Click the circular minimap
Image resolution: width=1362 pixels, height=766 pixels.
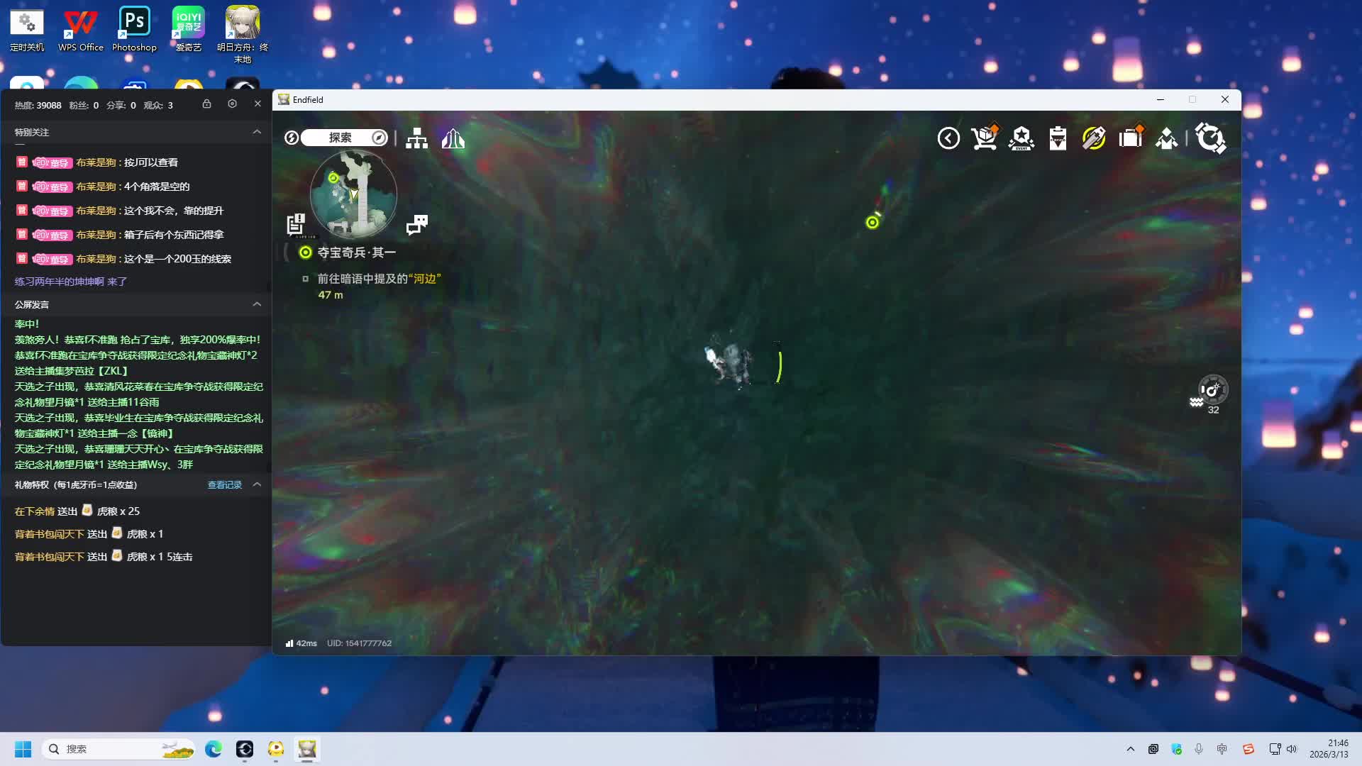click(353, 194)
